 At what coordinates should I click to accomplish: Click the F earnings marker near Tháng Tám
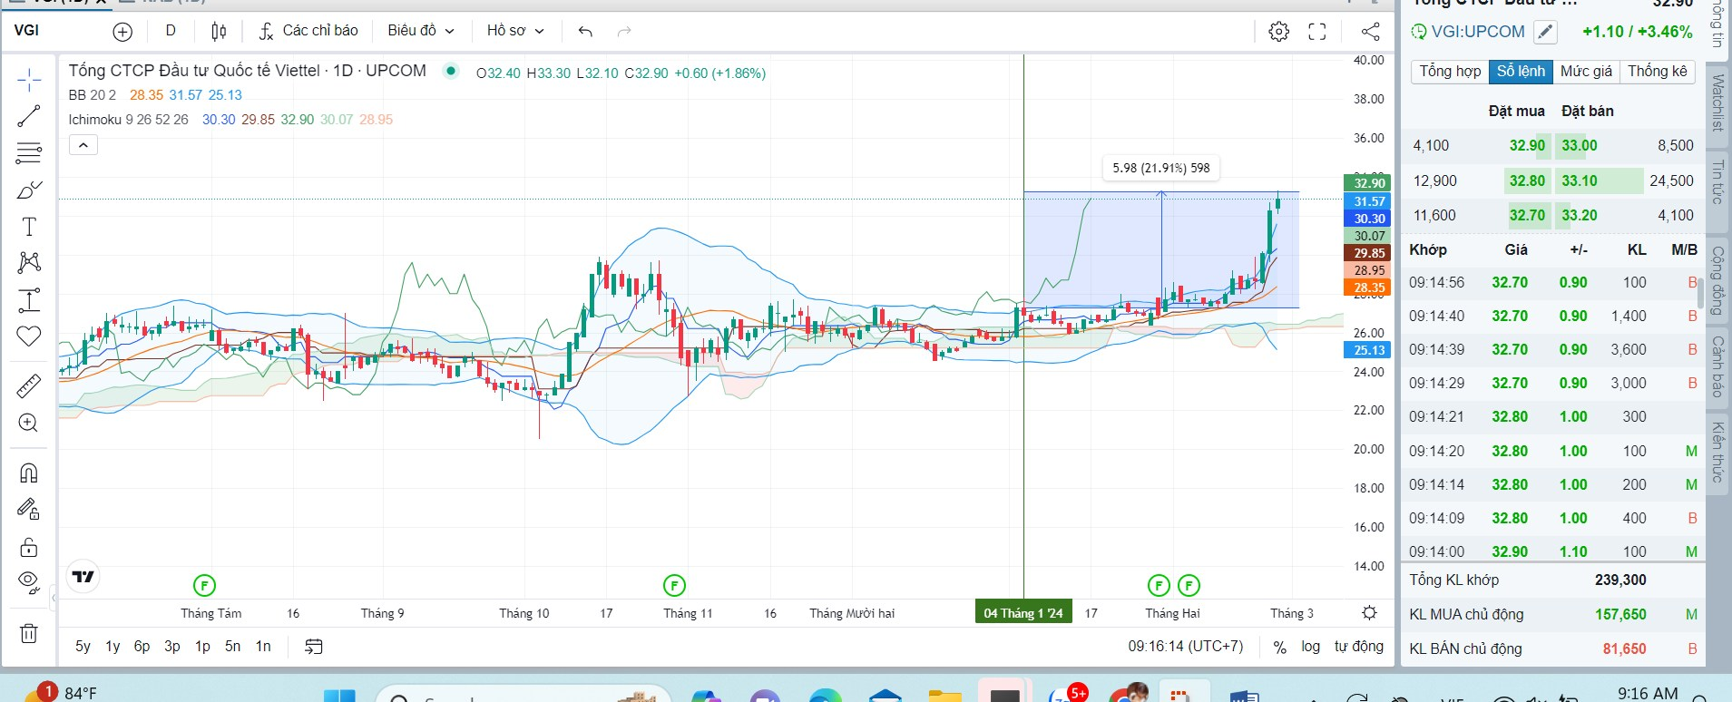[x=205, y=585]
